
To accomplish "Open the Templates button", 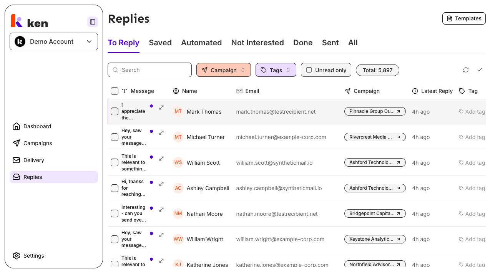I will pos(464,18).
